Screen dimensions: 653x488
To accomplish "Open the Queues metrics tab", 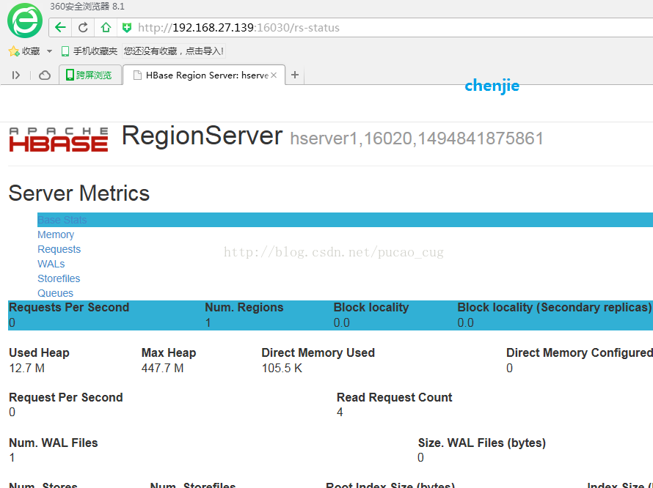I will pyautogui.click(x=55, y=293).
